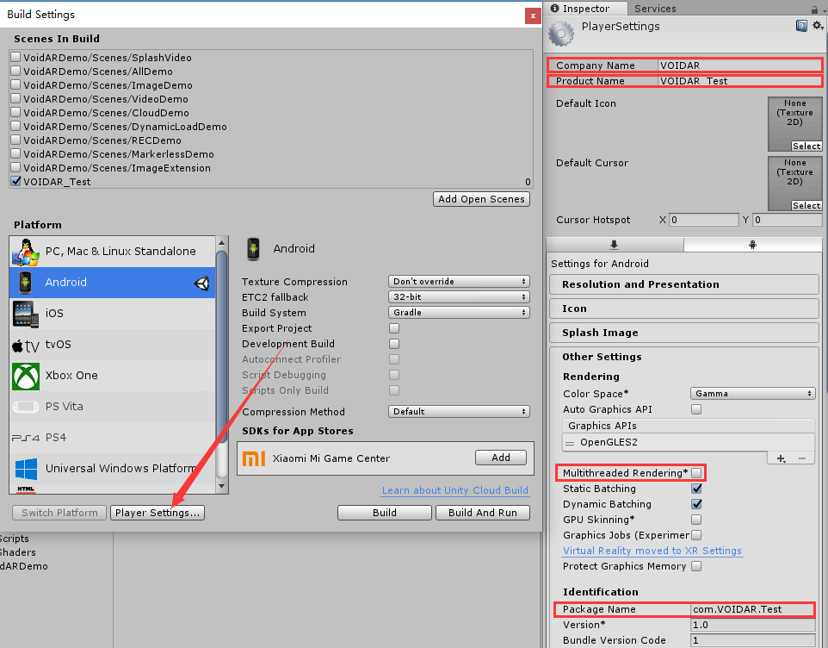The image size is (828, 648).
Task: Open the Color Space dropdown
Action: pos(752,394)
